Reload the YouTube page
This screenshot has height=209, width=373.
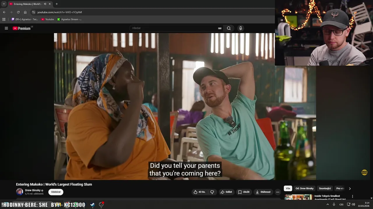(x=18, y=12)
